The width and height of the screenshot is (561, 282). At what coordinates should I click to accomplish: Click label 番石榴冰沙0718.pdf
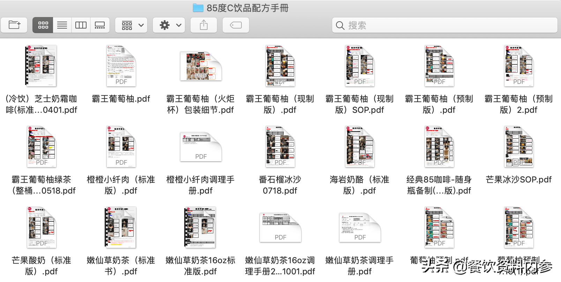pyautogui.click(x=280, y=185)
